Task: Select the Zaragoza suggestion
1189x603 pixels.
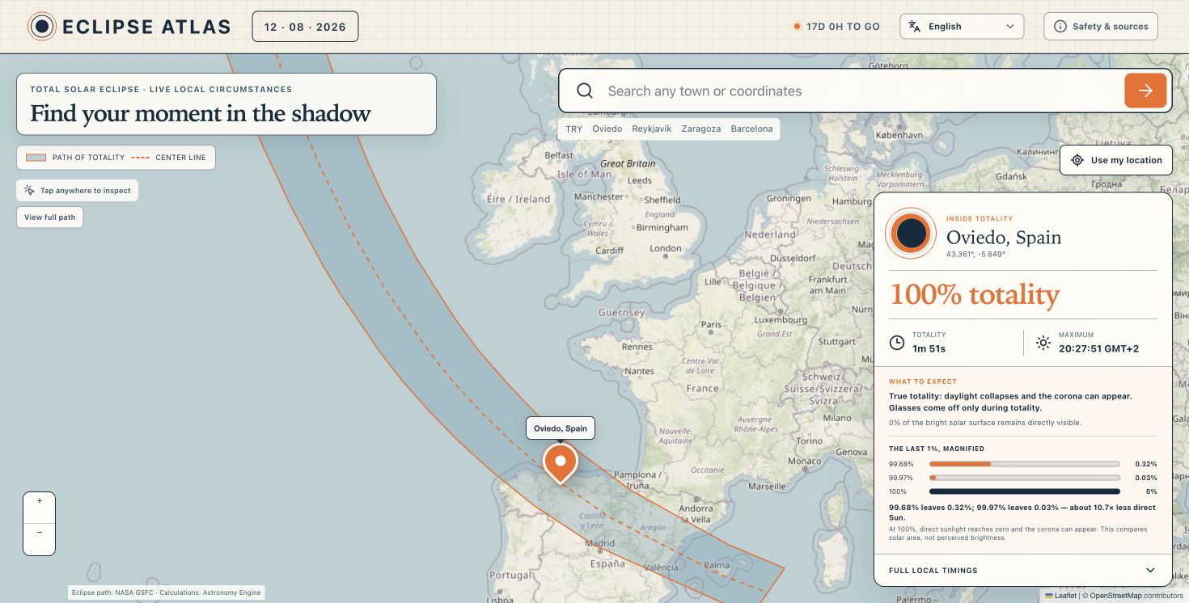Action: click(x=701, y=129)
